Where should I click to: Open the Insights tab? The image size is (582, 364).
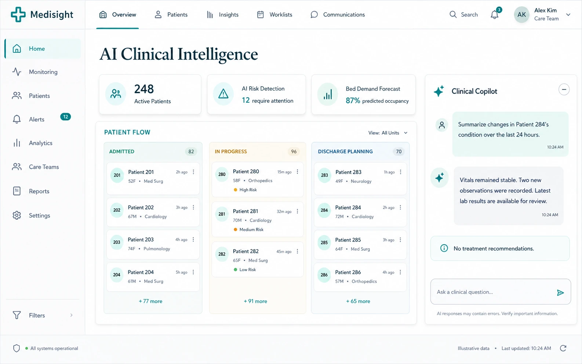pos(223,15)
